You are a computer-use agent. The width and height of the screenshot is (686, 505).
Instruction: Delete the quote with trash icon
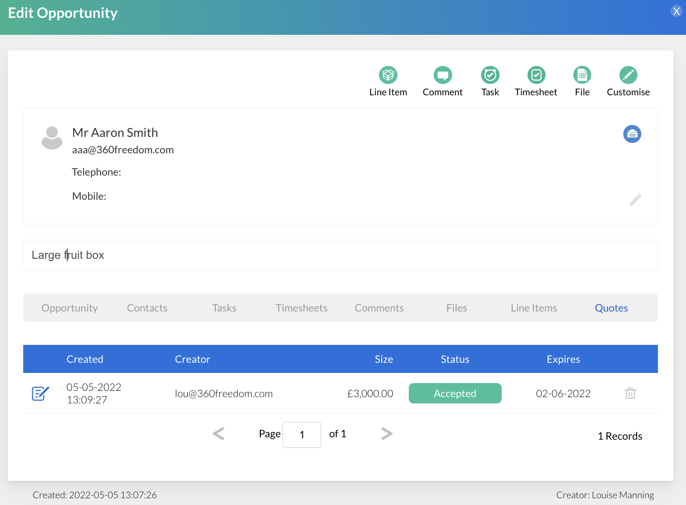(x=630, y=394)
